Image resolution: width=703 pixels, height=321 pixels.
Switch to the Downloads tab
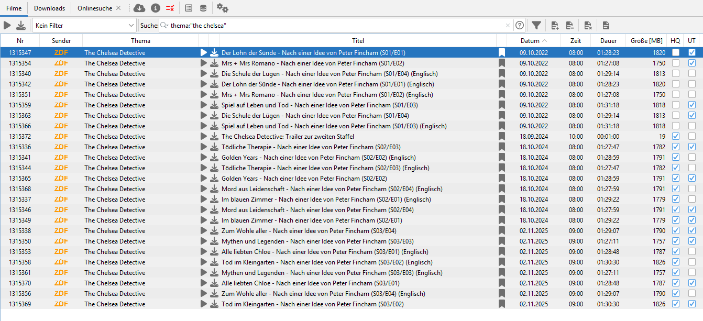tap(50, 8)
